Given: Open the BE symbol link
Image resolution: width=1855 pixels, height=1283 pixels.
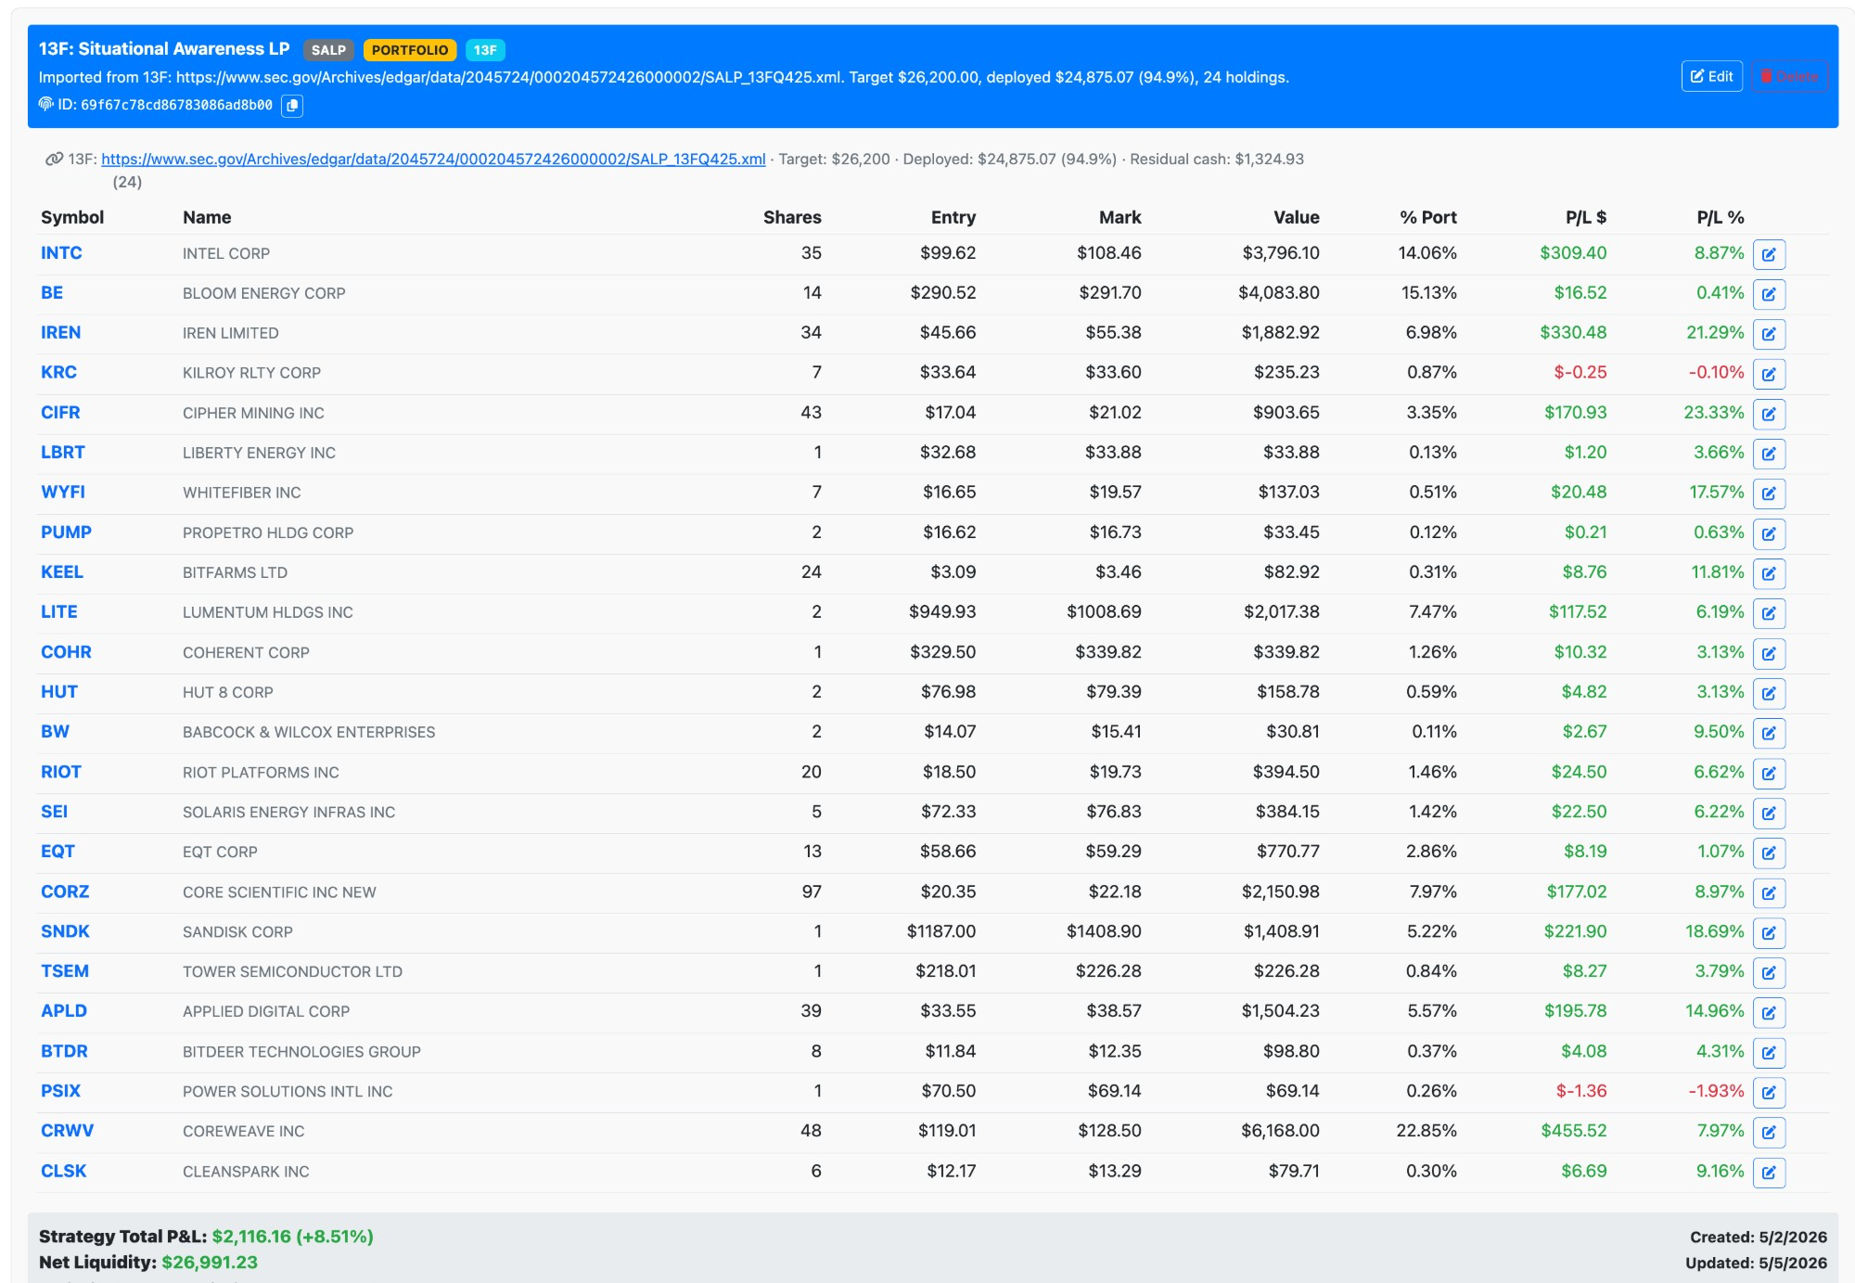Looking at the screenshot, I should pos(52,292).
